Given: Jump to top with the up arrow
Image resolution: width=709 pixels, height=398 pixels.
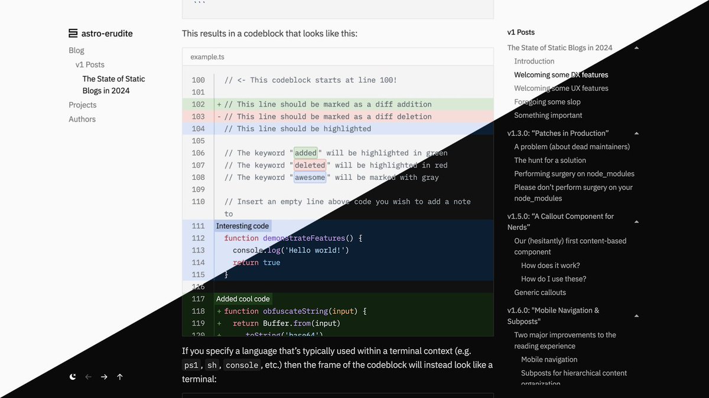Looking at the screenshot, I should [x=120, y=377].
